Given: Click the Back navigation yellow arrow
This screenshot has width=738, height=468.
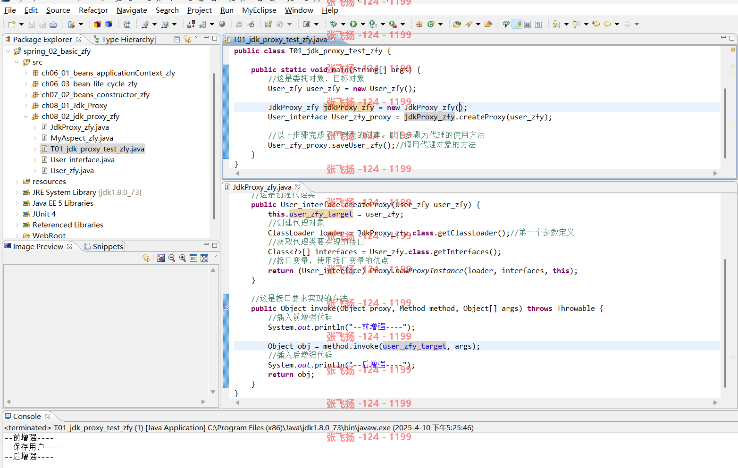Looking at the screenshot, I should click(x=607, y=24).
